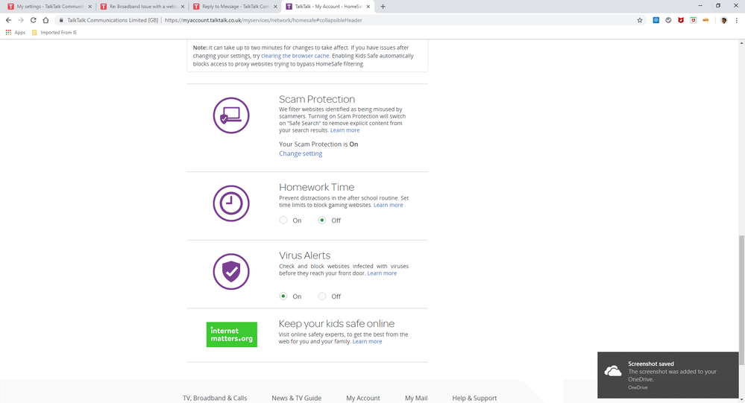Click the address bar URL field
Image resolution: width=745 pixels, height=403 pixels.
click(373, 20)
